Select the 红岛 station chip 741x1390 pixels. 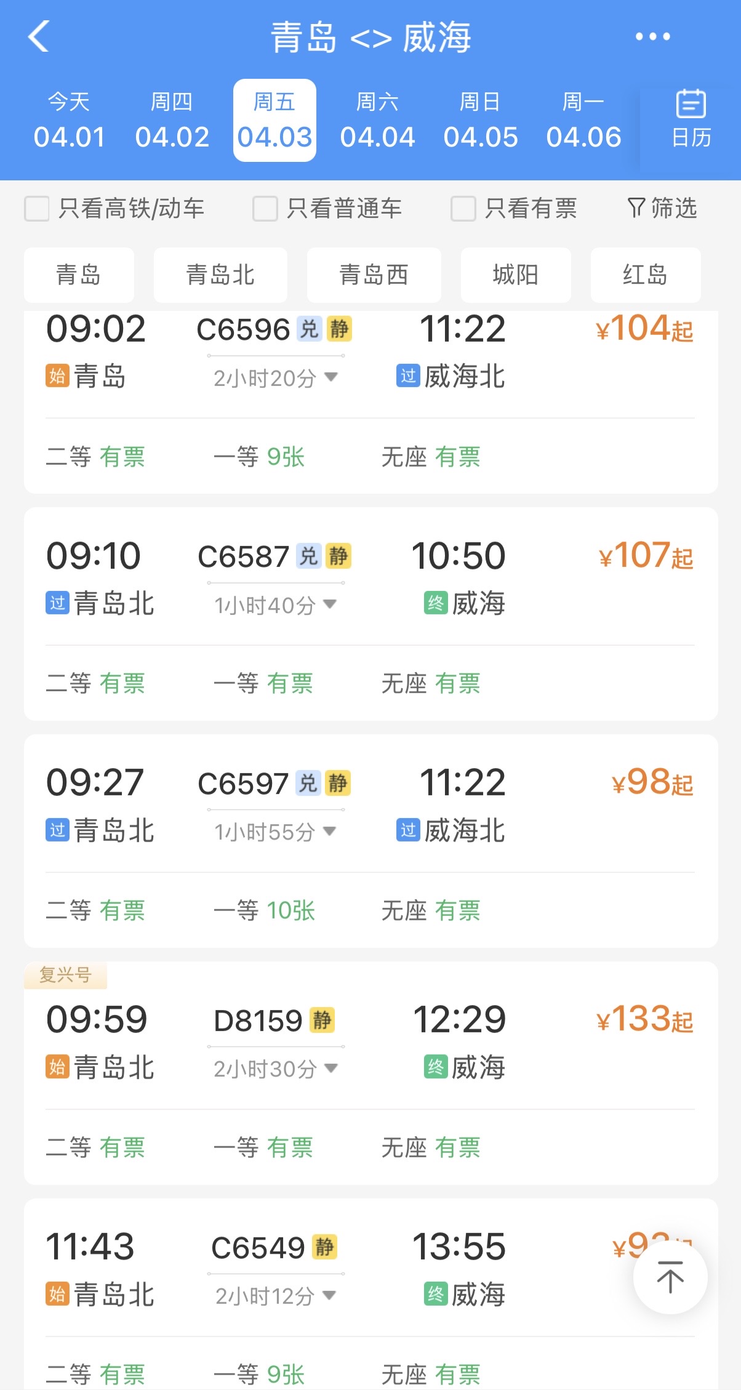pos(645,275)
